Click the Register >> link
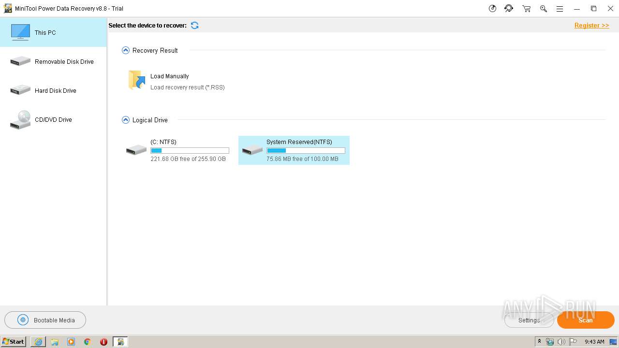Viewport: 619px width, 348px height. pyautogui.click(x=591, y=25)
